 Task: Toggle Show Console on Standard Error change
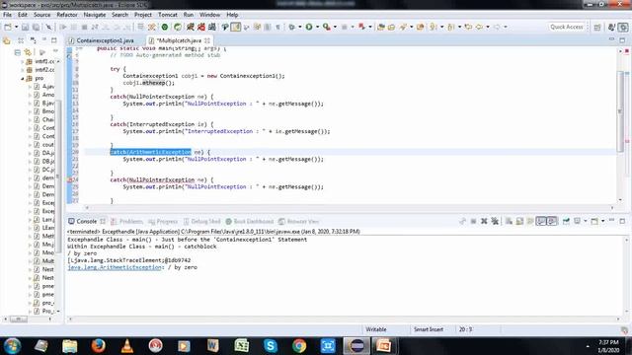point(552,221)
